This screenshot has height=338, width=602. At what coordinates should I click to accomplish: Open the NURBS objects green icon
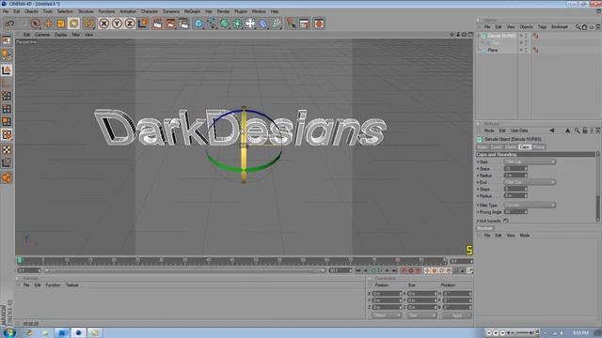225,23
